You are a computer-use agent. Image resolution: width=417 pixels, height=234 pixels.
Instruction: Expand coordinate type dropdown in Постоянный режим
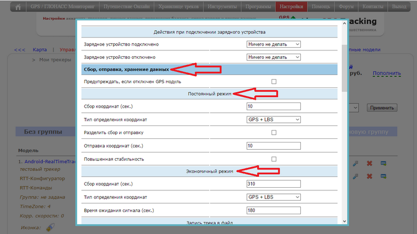click(x=274, y=120)
